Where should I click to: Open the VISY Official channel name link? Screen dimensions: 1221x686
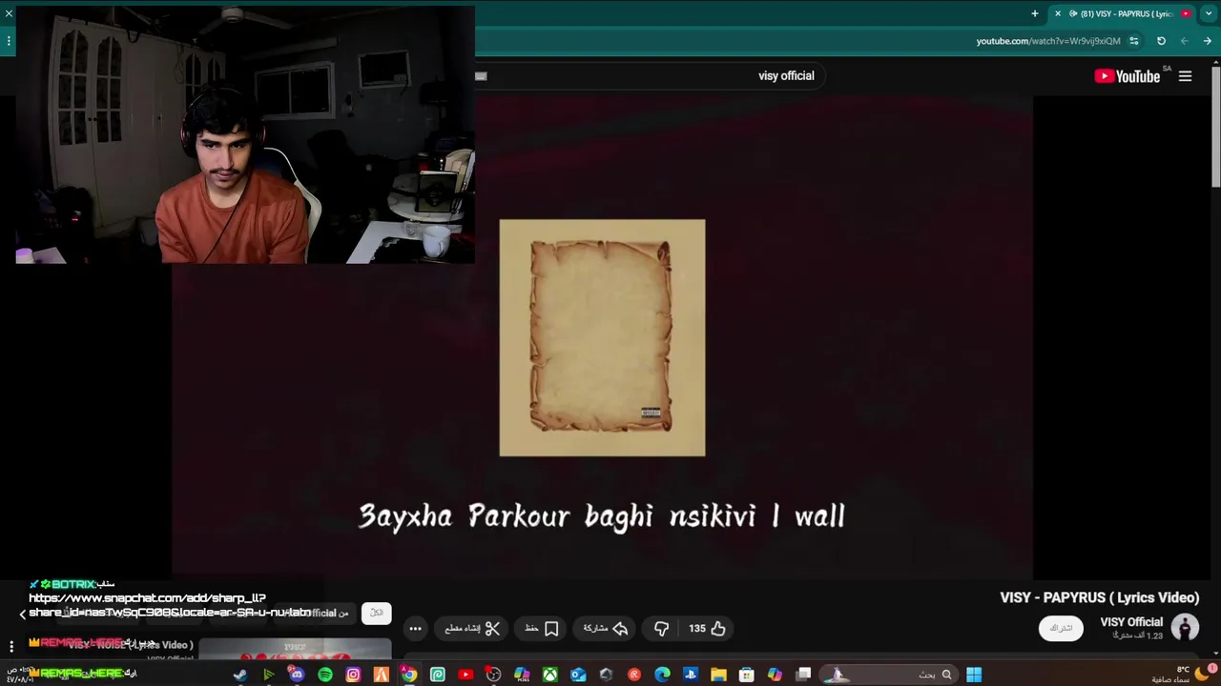coord(1131,622)
